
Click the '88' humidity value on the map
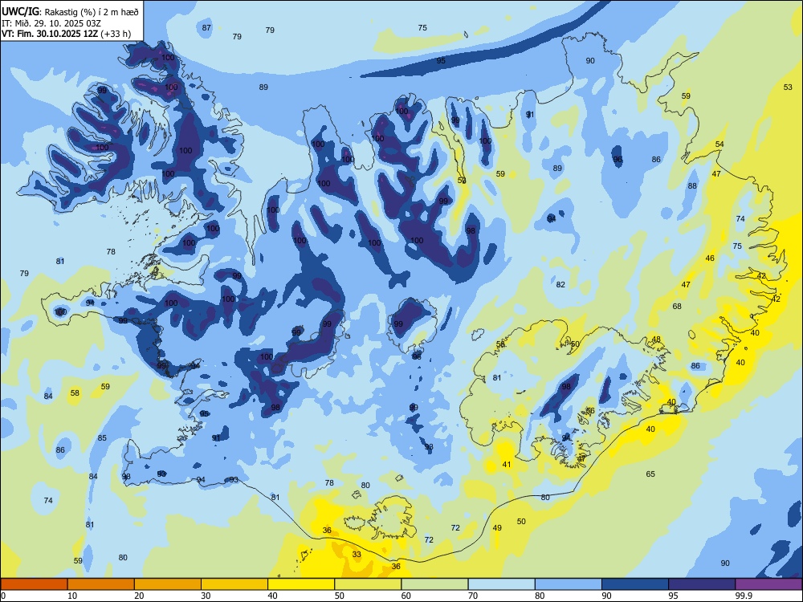coord(692,186)
